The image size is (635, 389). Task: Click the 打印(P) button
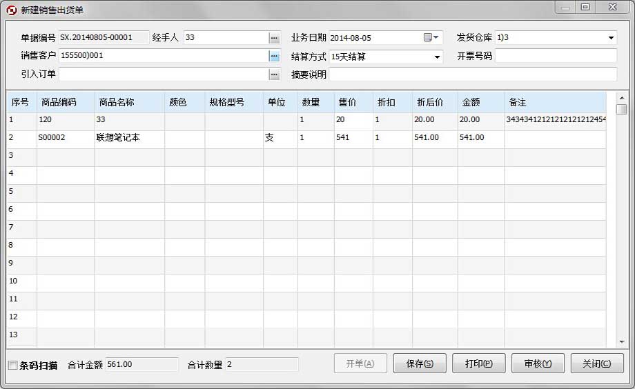point(479,363)
